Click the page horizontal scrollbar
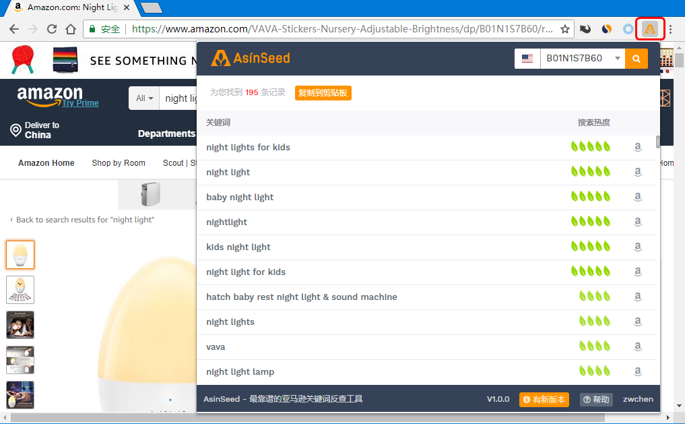The height and width of the screenshot is (424, 685). point(308,418)
